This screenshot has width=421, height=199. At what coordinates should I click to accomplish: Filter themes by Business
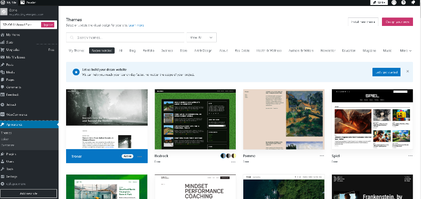click(167, 50)
